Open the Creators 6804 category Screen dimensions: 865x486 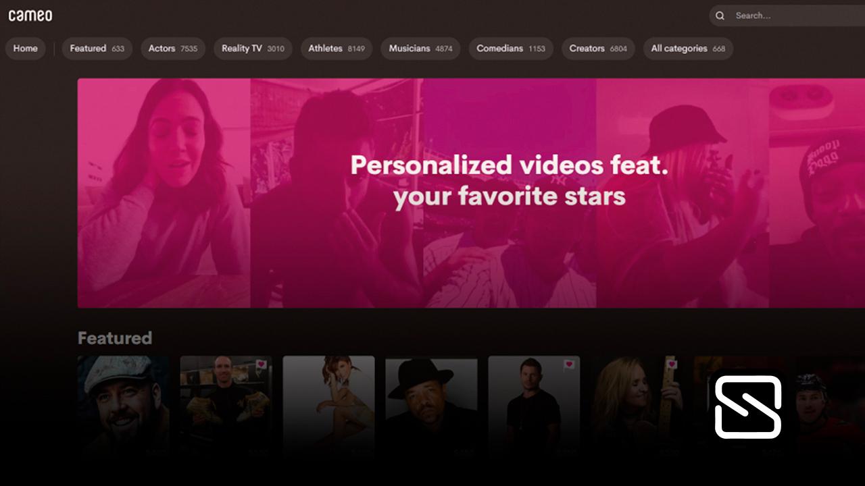coord(597,48)
